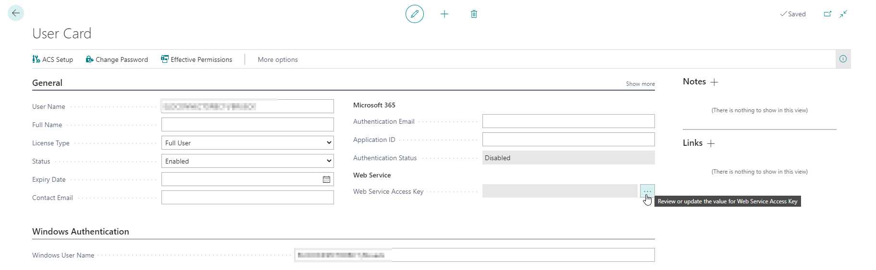
Task: Click the pencil edit icon
Action: click(414, 14)
